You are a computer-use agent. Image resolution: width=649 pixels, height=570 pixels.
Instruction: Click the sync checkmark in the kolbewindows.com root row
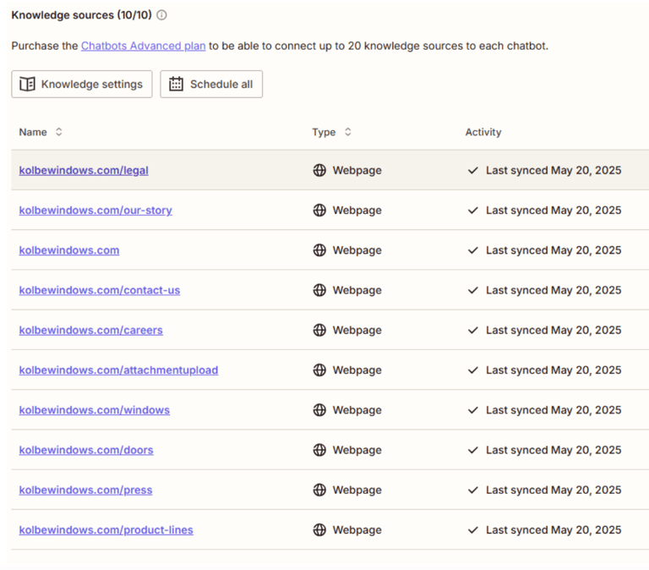coord(473,250)
